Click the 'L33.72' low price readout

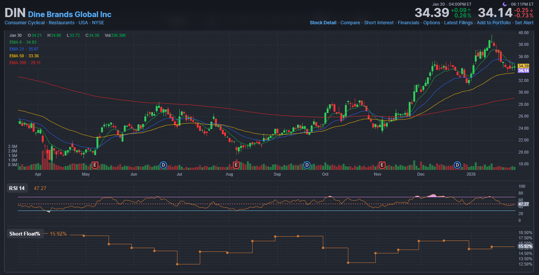point(73,35)
